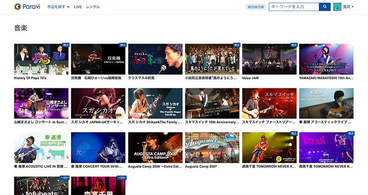
Task: Click スキマスイッチ 10th Anniversary title
Action: [212, 122]
